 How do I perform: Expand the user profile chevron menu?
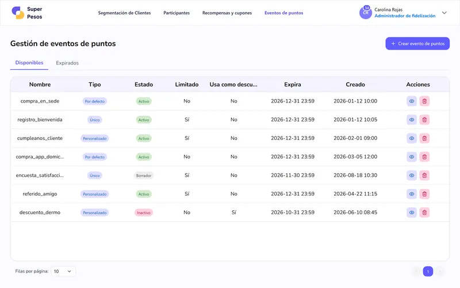pos(444,13)
